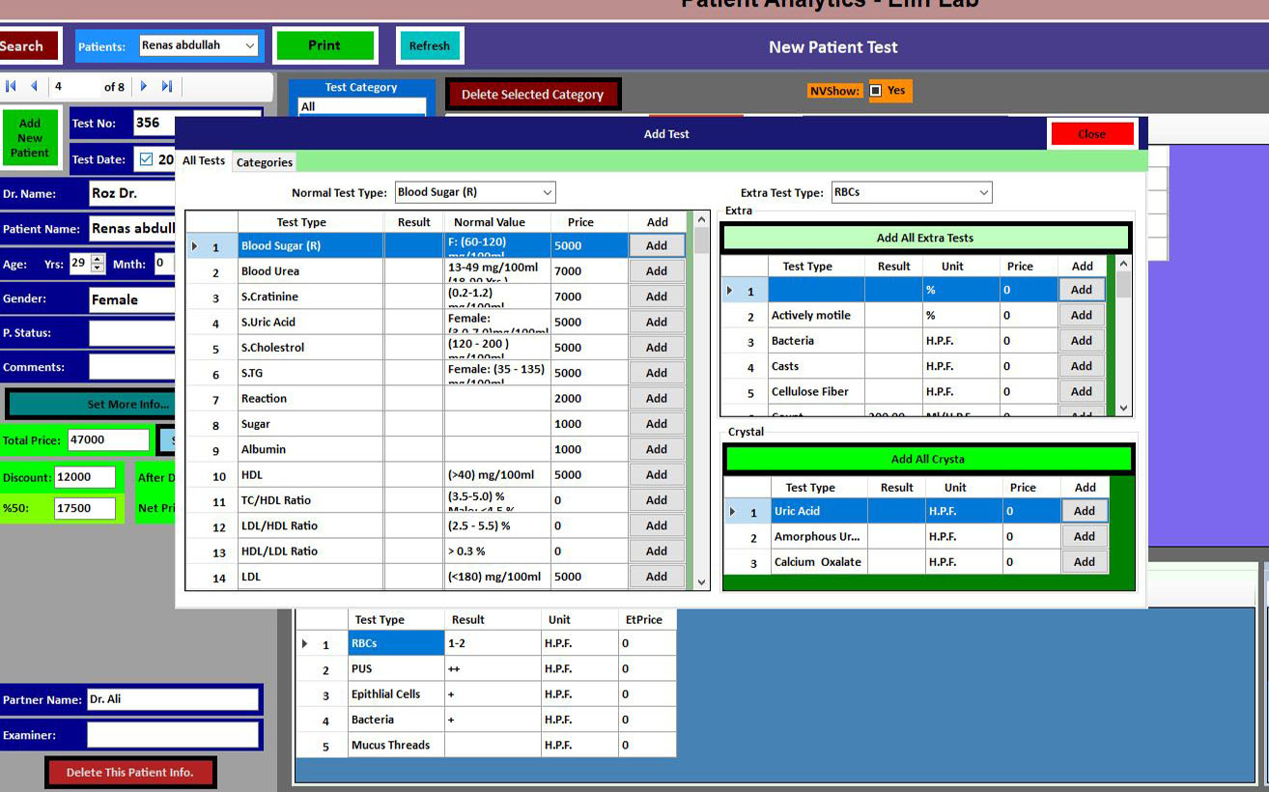Click the record number field showing 4
Image resolution: width=1269 pixels, height=792 pixels.
(73, 86)
